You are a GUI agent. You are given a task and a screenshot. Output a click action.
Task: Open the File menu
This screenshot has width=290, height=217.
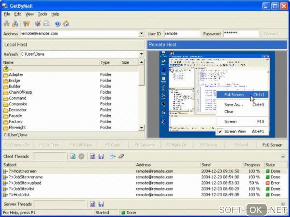(7, 14)
